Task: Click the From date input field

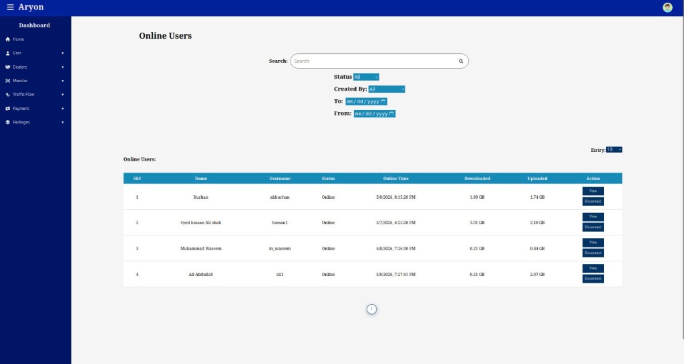Action: (x=374, y=113)
